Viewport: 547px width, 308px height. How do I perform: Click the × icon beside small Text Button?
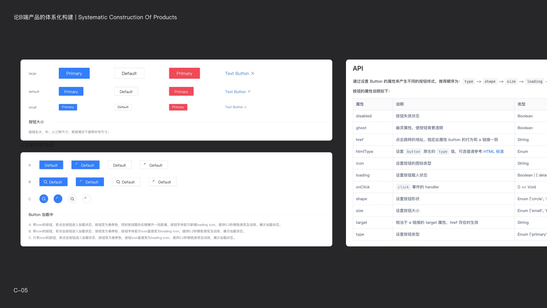(x=245, y=107)
